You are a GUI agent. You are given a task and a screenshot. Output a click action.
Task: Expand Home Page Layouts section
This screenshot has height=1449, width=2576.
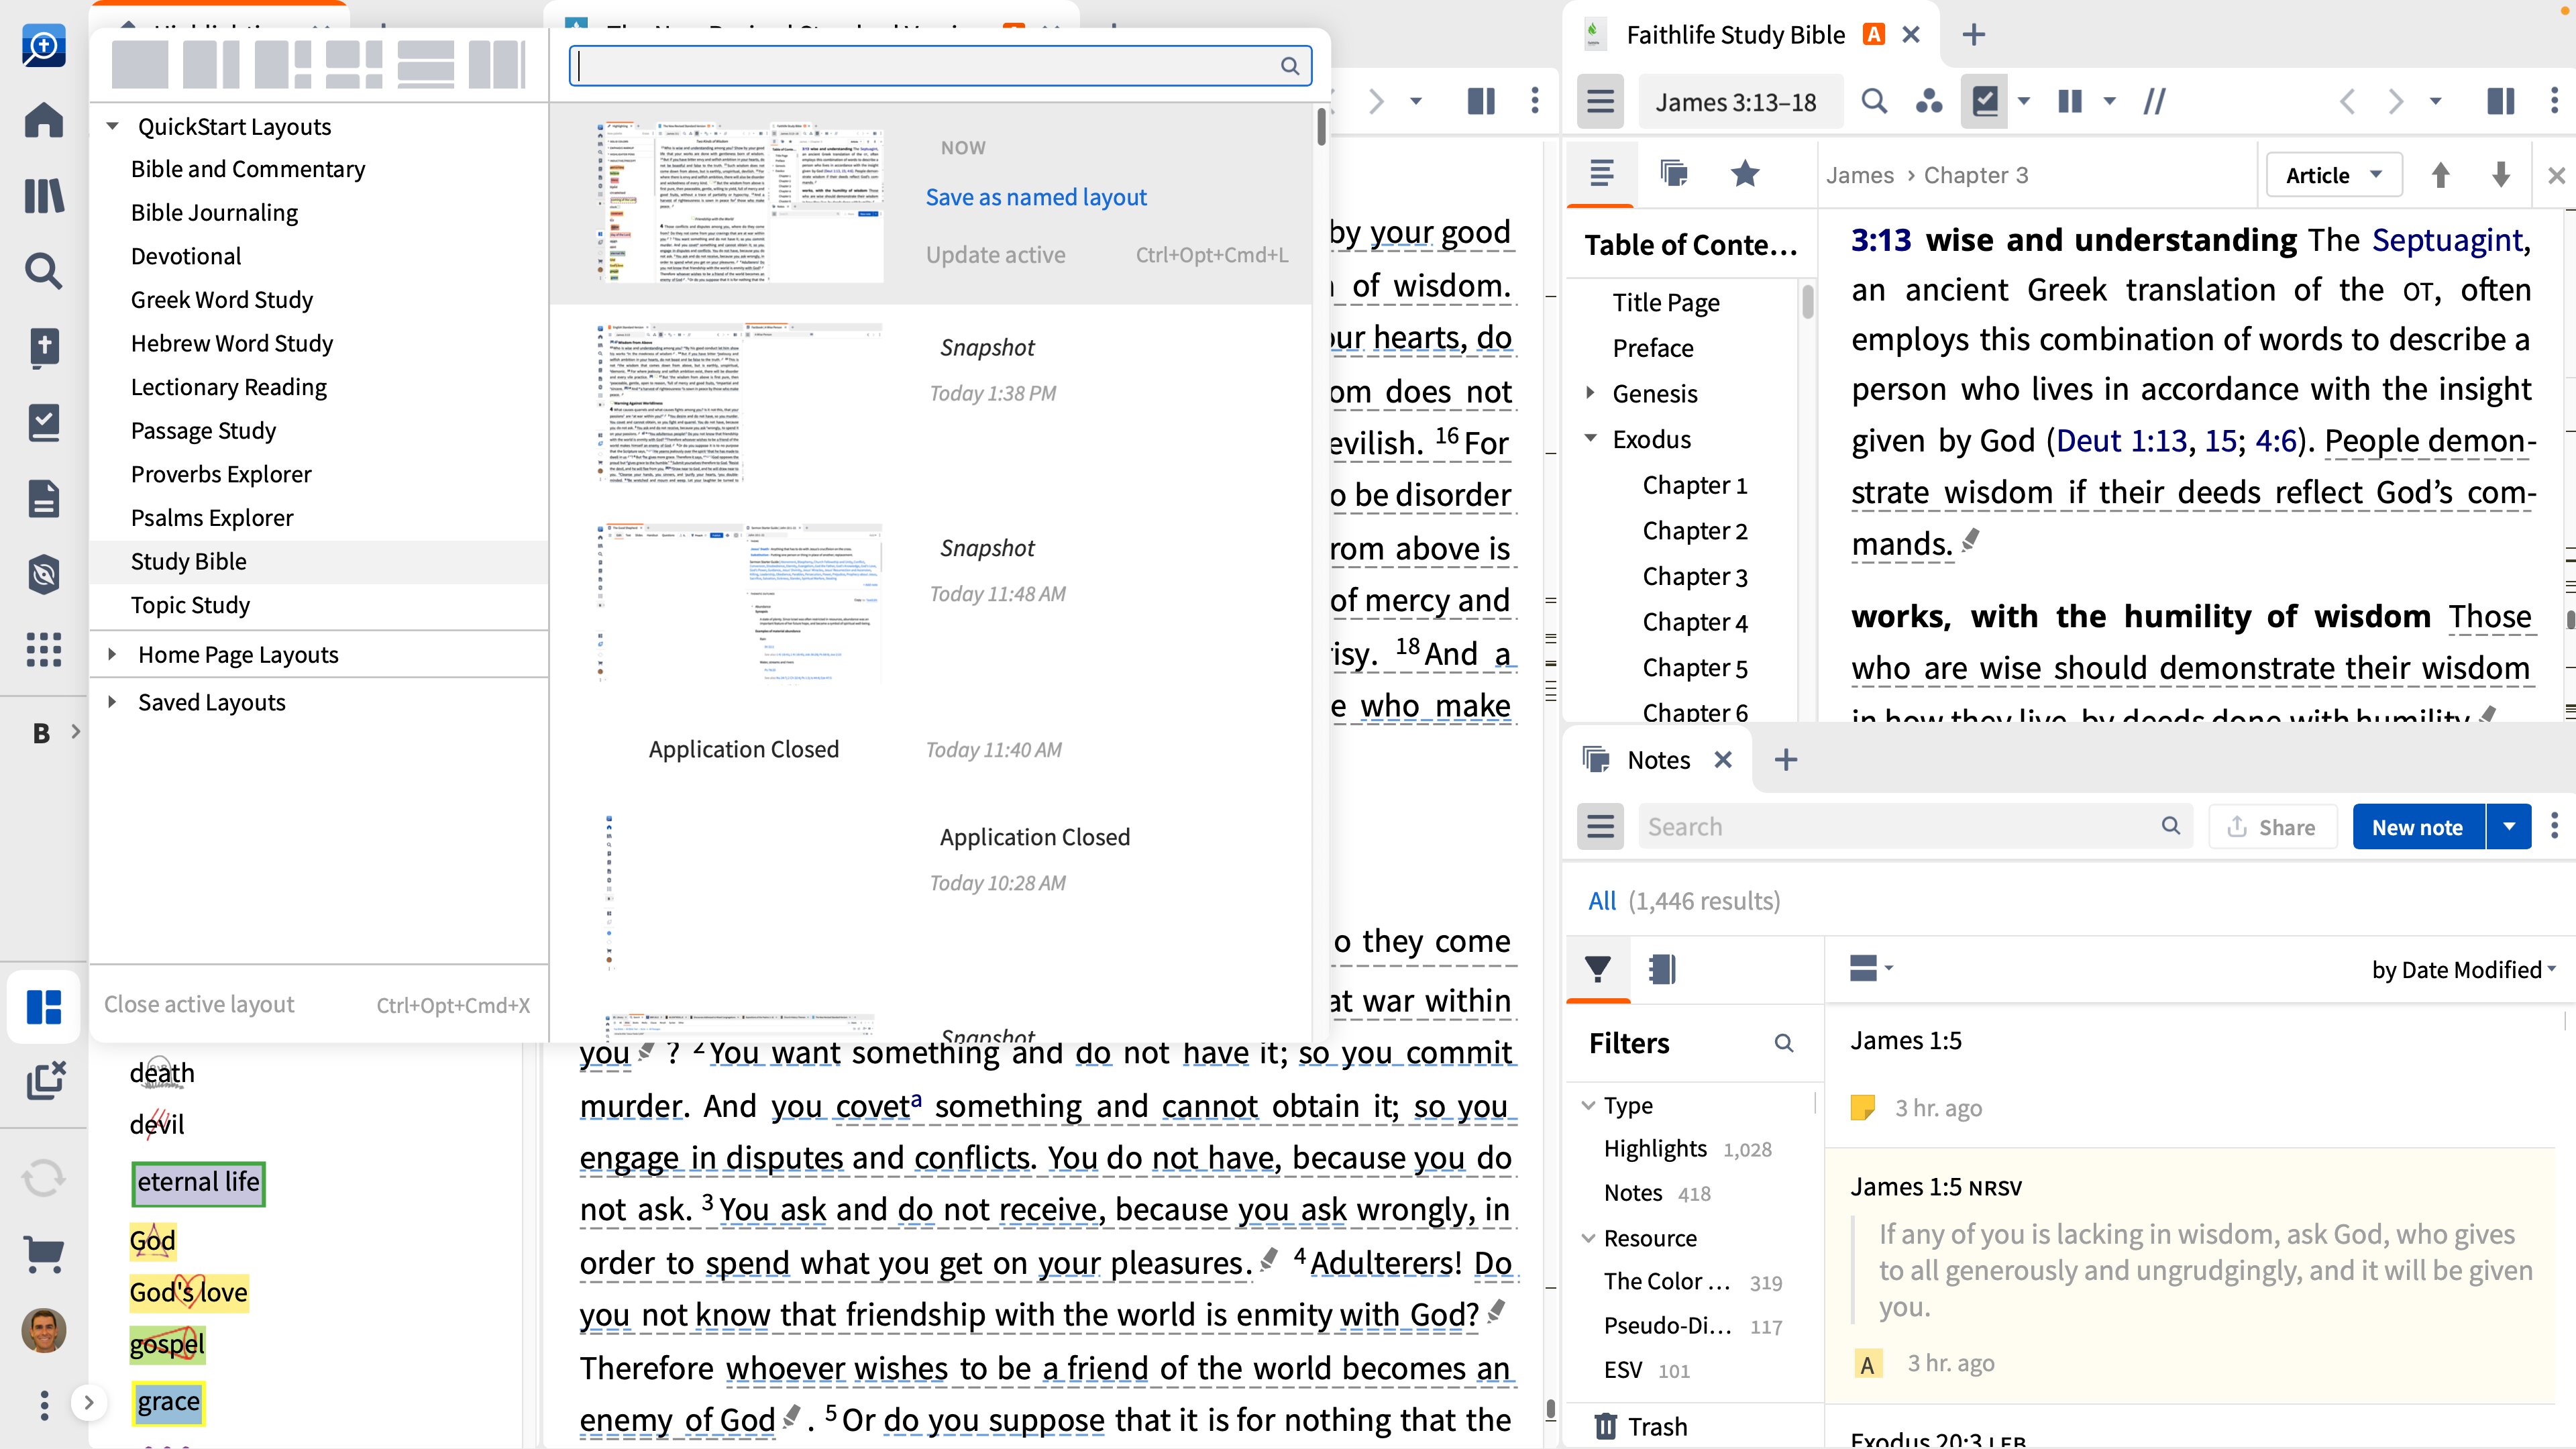click(113, 654)
